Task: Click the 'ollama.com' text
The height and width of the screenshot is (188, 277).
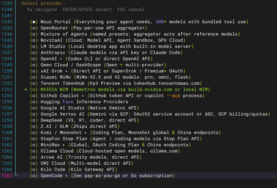Action: coord(164,151)
